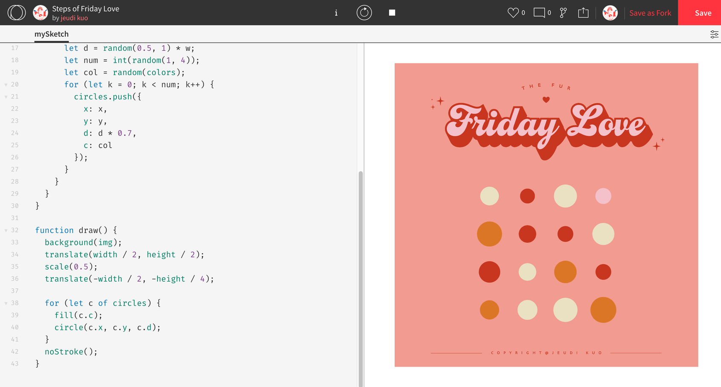Collapse the for loop at line 20
Viewport: 721px width, 387px height.
point(6,85)
